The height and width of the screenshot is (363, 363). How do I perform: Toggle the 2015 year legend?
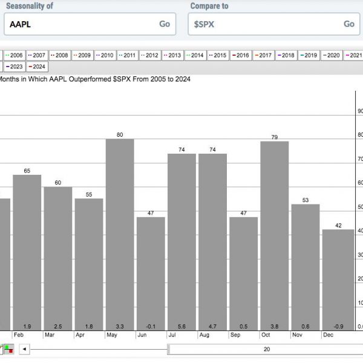(218, 56)
